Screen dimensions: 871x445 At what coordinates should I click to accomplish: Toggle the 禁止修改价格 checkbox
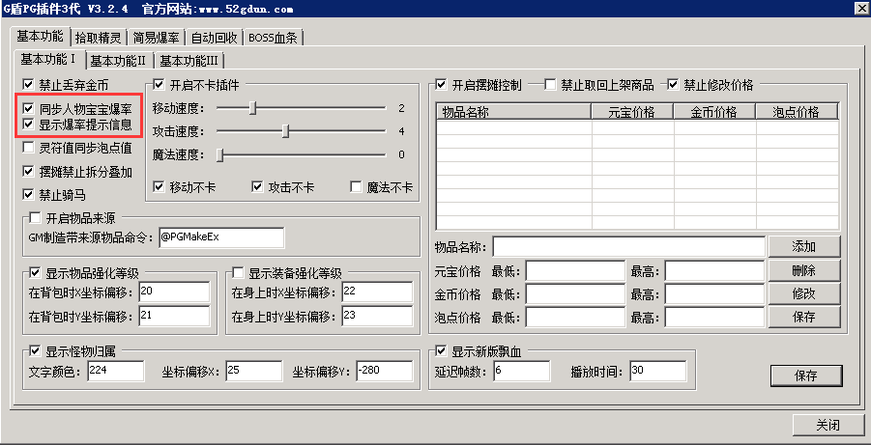(673, 85)
